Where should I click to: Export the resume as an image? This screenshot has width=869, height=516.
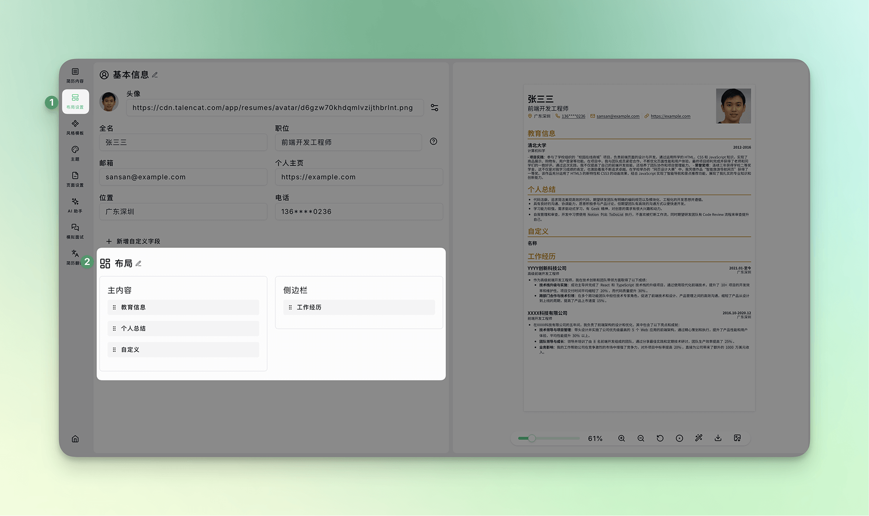tap(737, 438)
